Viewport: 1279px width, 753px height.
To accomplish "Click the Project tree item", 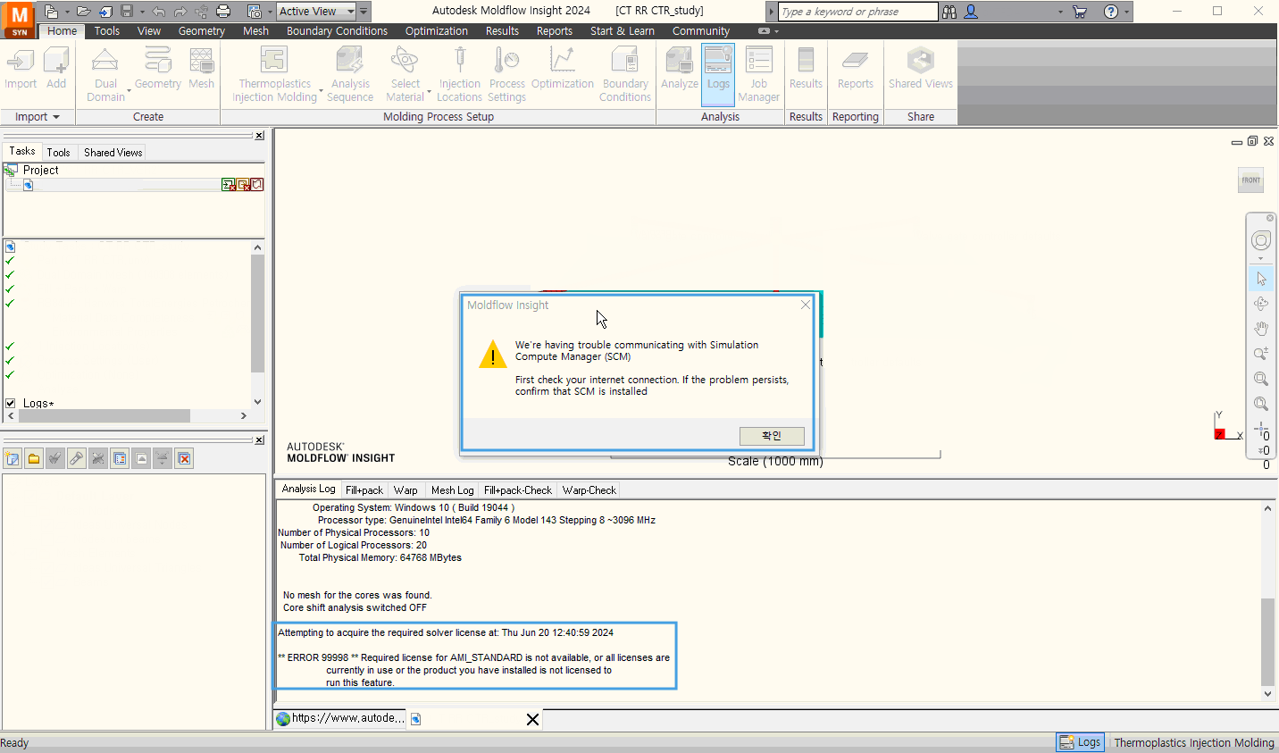I will pyautogui.click(x=41, y=170).
